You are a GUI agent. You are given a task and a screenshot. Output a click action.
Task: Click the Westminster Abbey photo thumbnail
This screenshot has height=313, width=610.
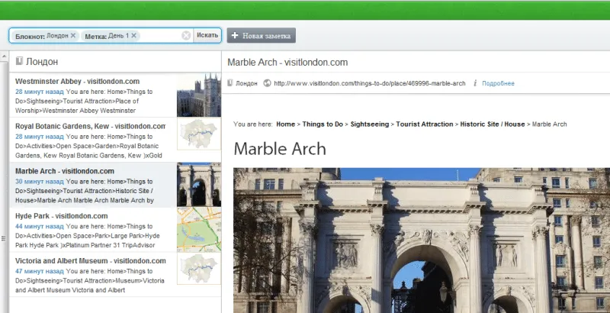(x=198, y=95)
